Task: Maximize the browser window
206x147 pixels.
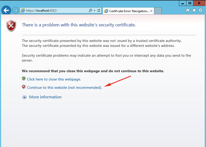Action: (190, 3)
